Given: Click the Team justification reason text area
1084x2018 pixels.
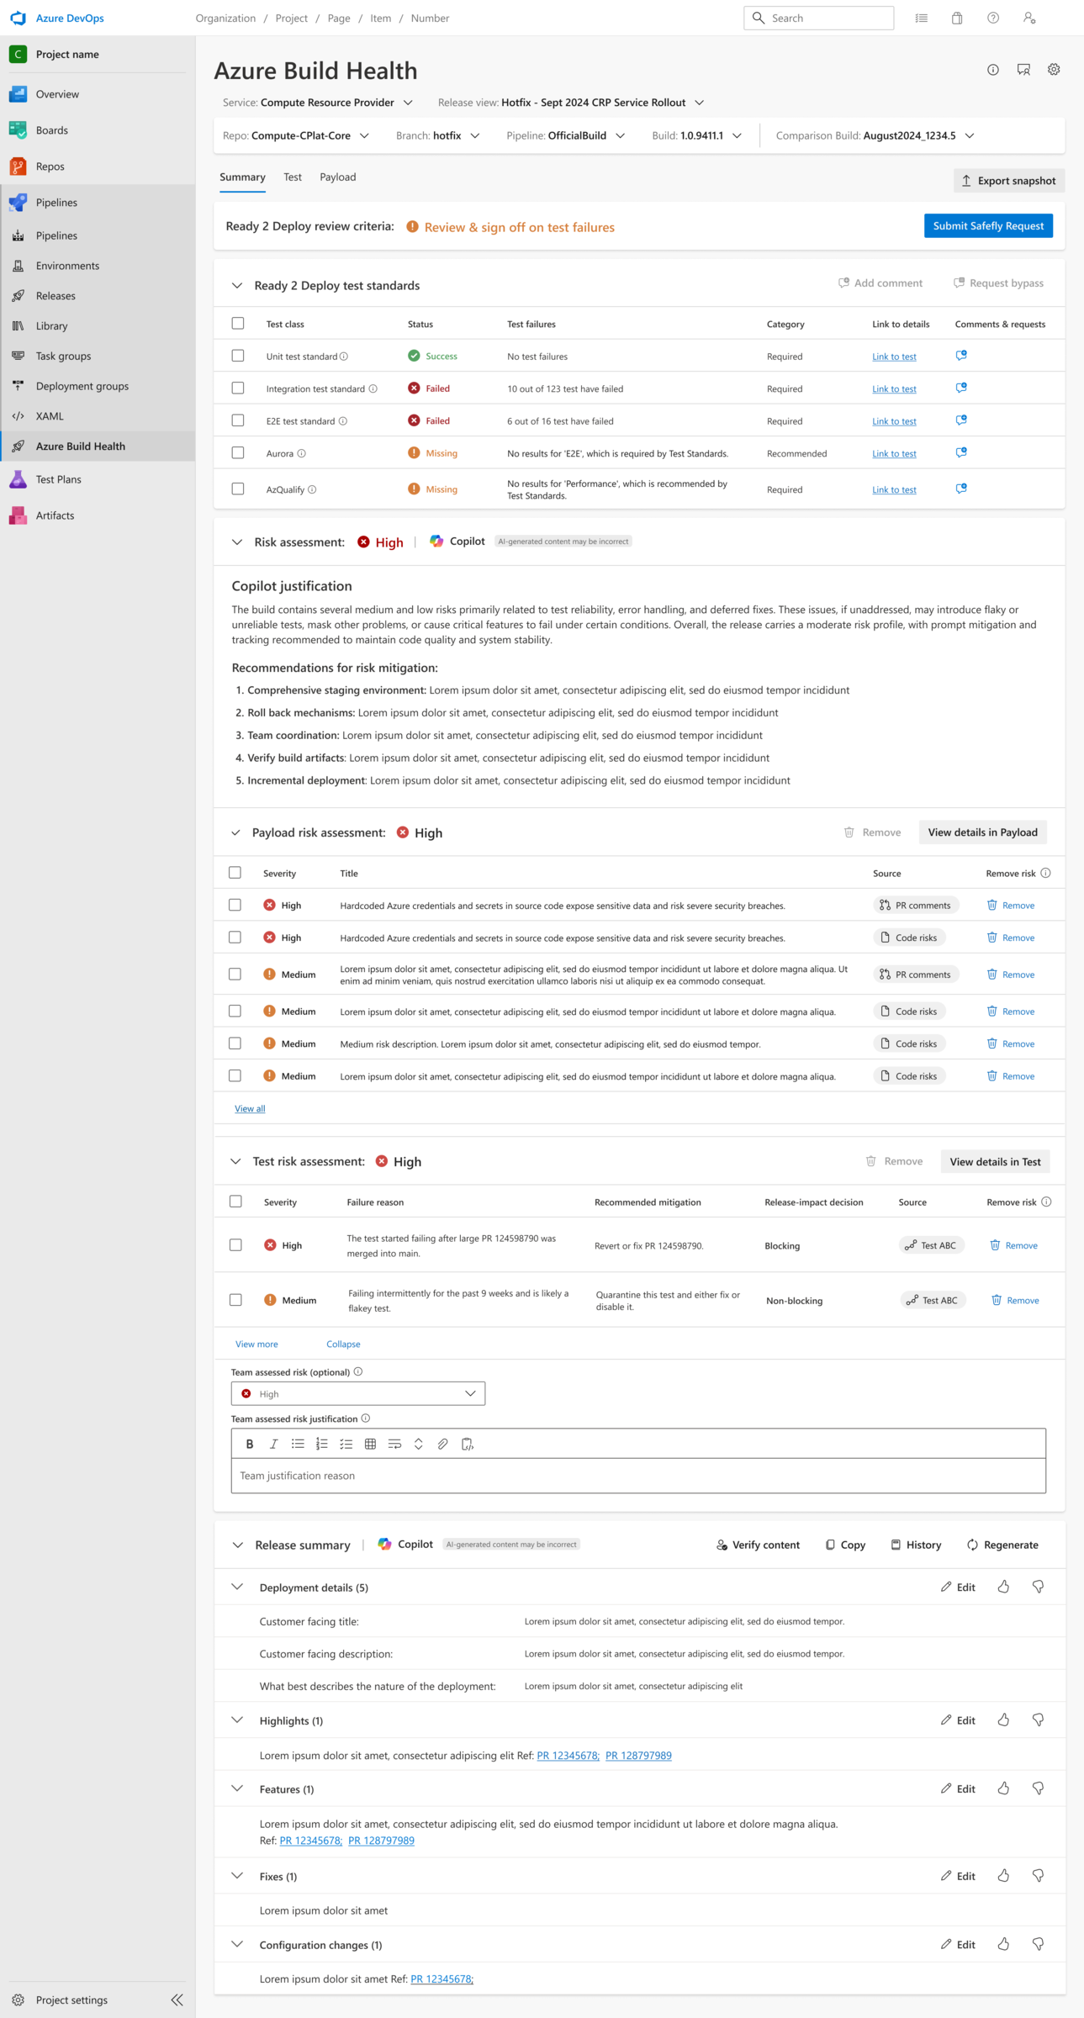Looking at the screenshot, I should (x=638, y=1476).
